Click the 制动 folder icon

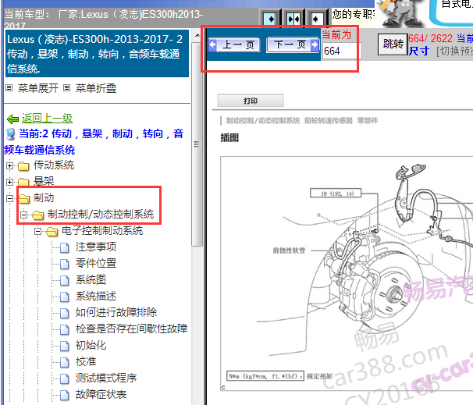24,198
